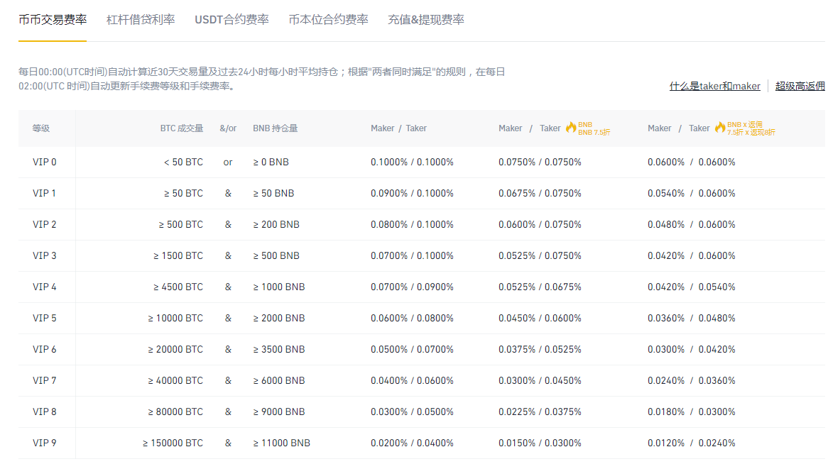828x464 pixels.
Task: Click the 等级 column header
Action: tap(41, 128)
